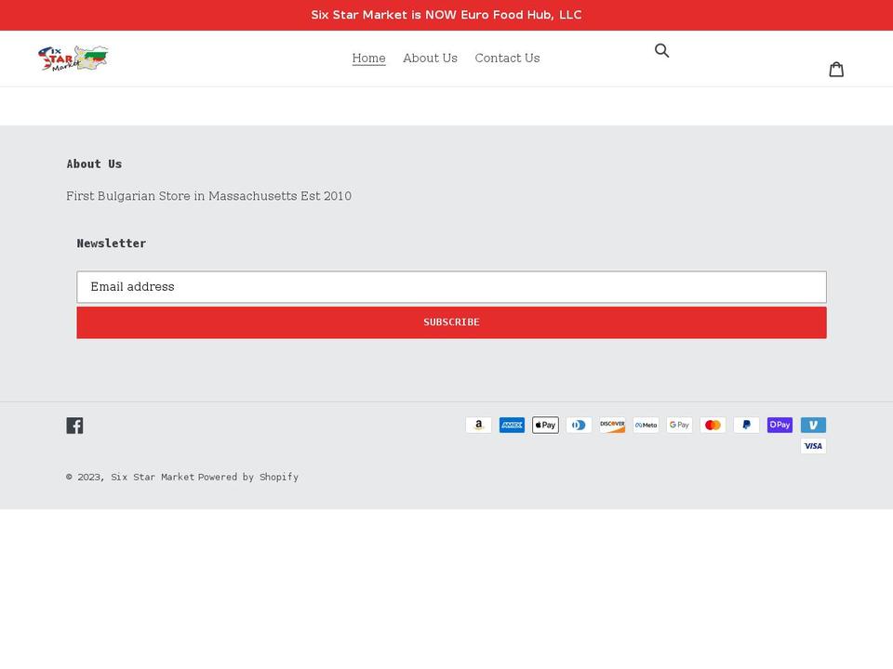Click the Meta Pay icon
The height and width of the screenshot is (669, 893).
646,425
